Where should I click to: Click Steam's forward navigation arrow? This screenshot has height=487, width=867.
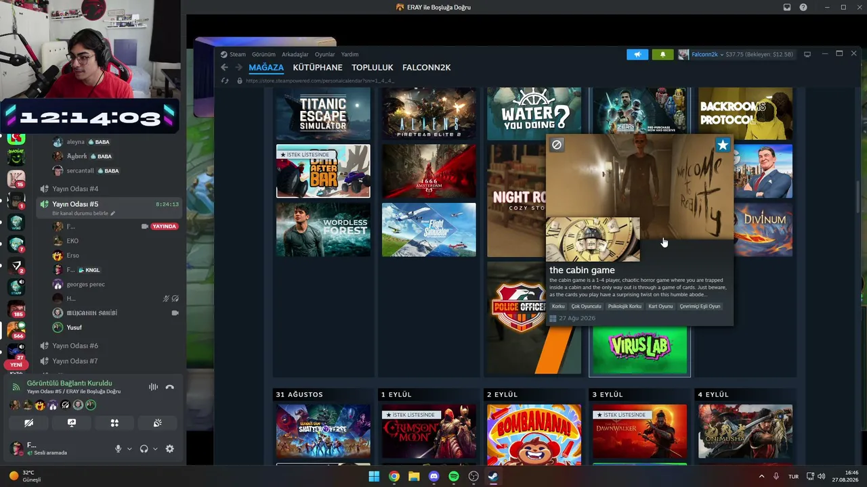pyautogui.click(x=238, y=68)
